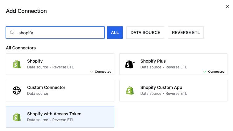Choose the Shopify Plus connector title

[153, 61]
